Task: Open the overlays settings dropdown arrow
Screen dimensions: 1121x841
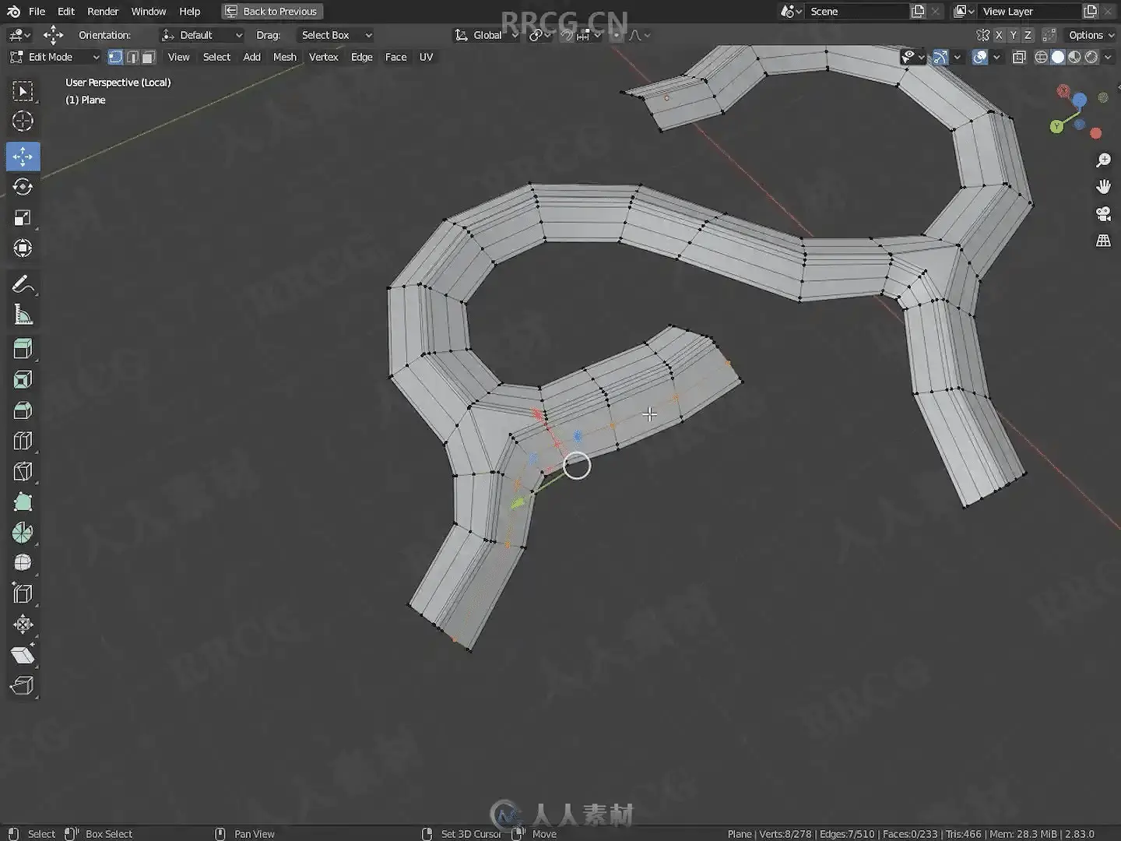Action: pyautogui.click(x=997, y=57)
